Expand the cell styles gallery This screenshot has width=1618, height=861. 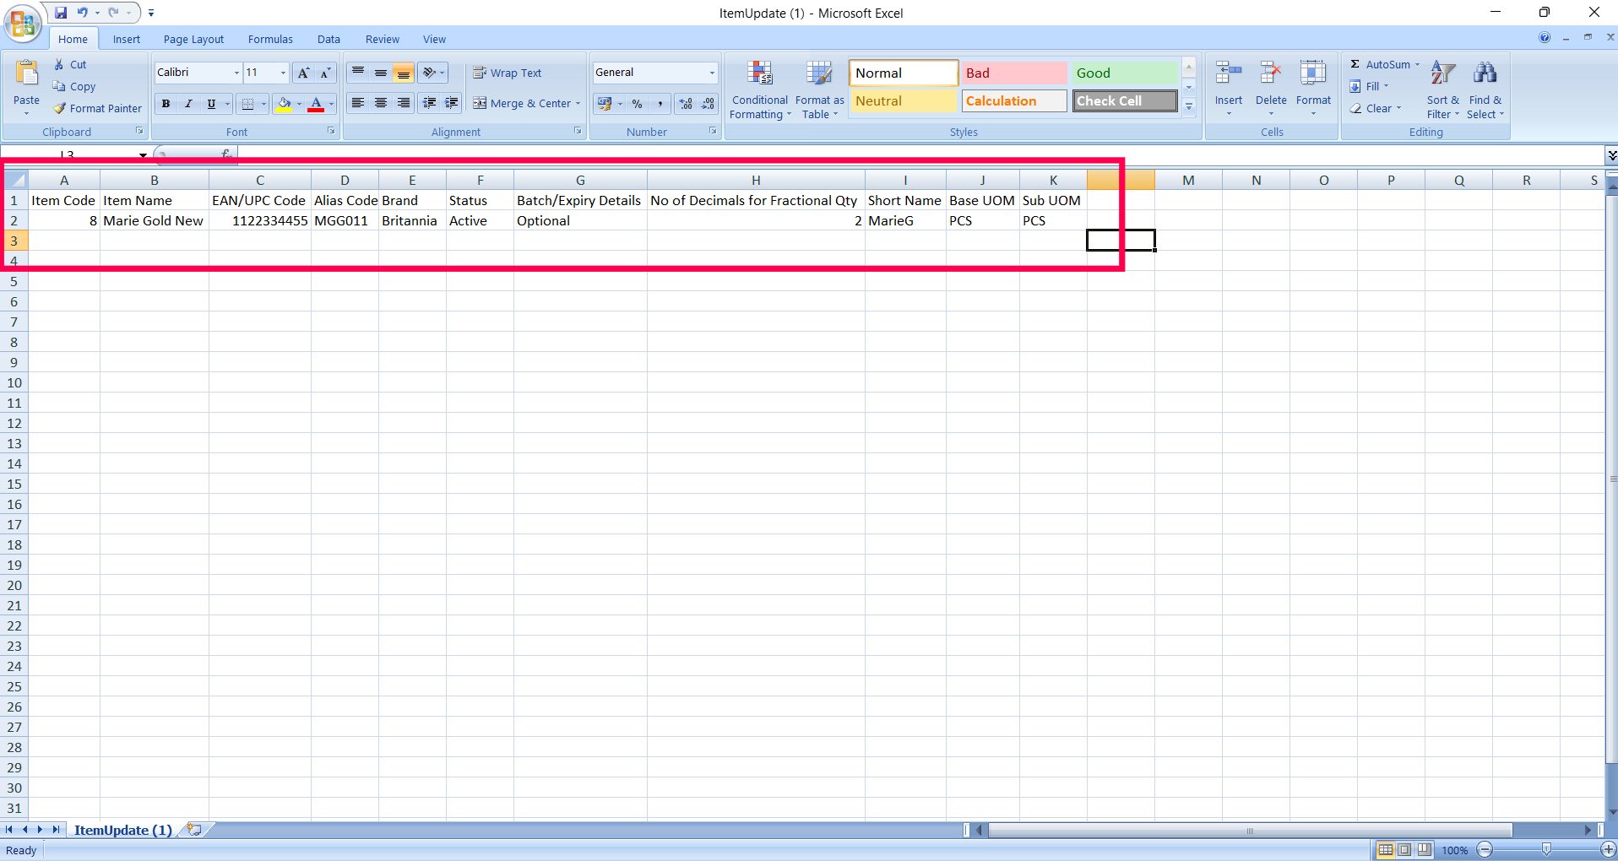click(1189, 106)
